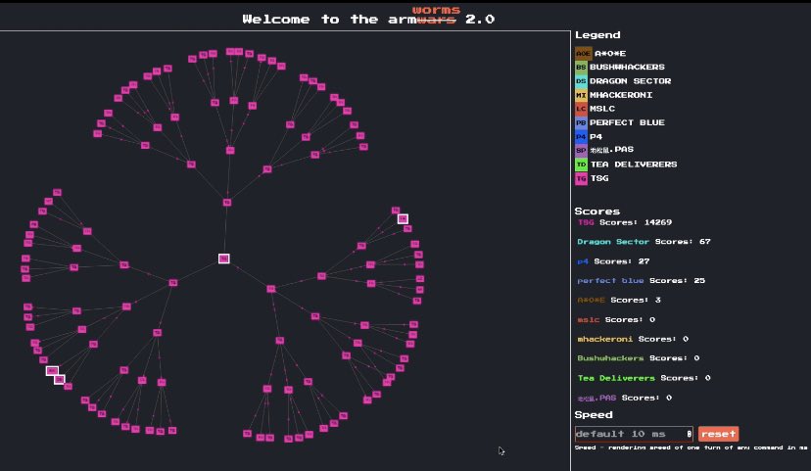Click the speed rendering description footnote
This screenshot has width=811, height=471.
691,447
